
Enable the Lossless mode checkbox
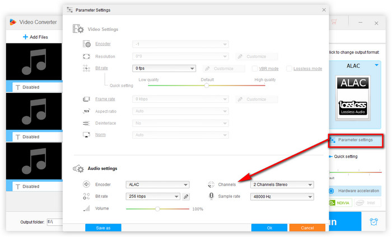(289, 68)
